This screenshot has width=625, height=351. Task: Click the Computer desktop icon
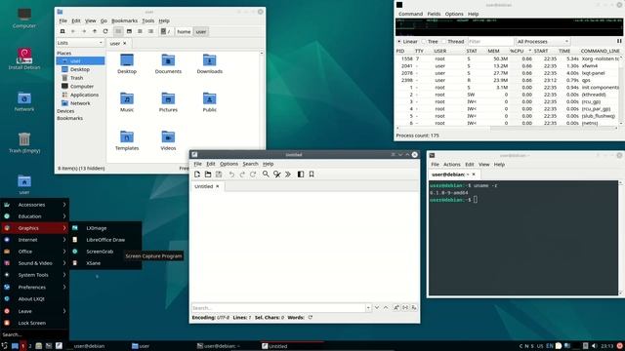(x=24, y=19)
